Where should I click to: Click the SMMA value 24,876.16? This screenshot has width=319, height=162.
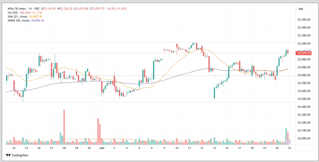(x=38, y=21)
